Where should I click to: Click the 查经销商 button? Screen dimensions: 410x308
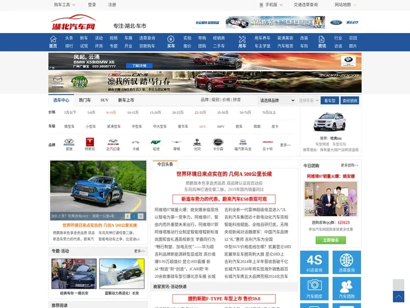click(350, 100)
